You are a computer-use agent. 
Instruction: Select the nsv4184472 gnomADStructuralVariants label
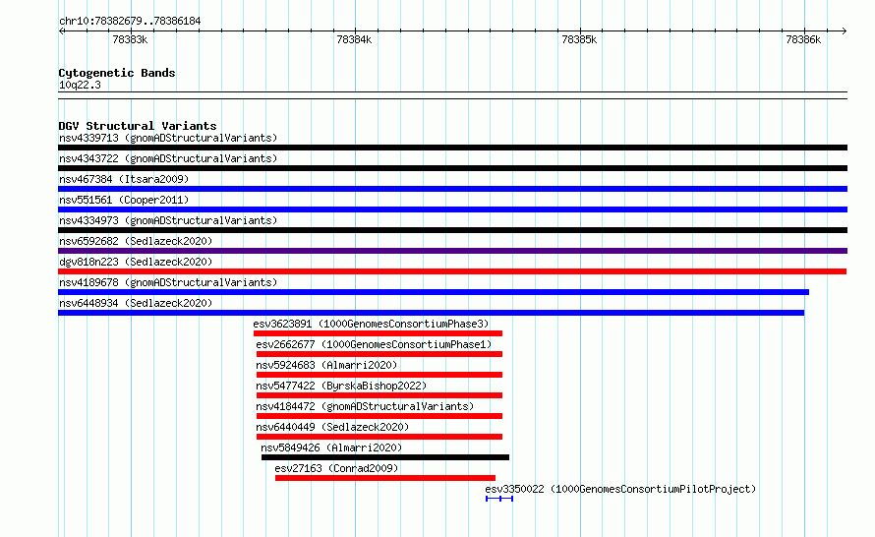[x=365, y=406]
